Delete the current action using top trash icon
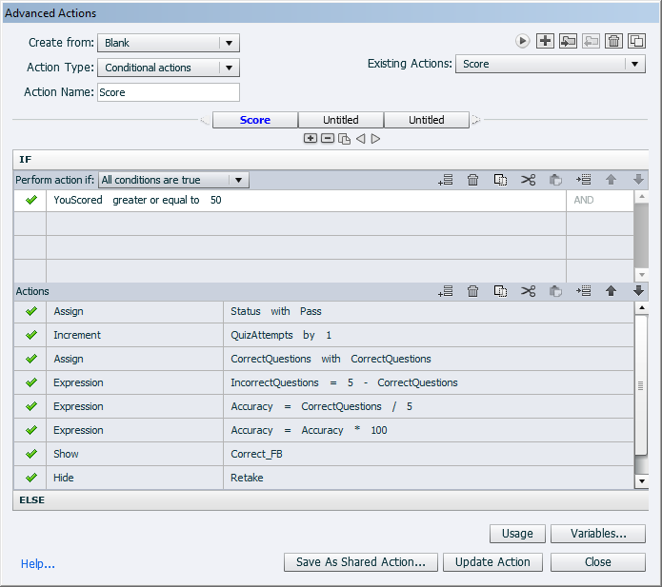The height and width of the screenshot is (587, 662). pos(613,41)
